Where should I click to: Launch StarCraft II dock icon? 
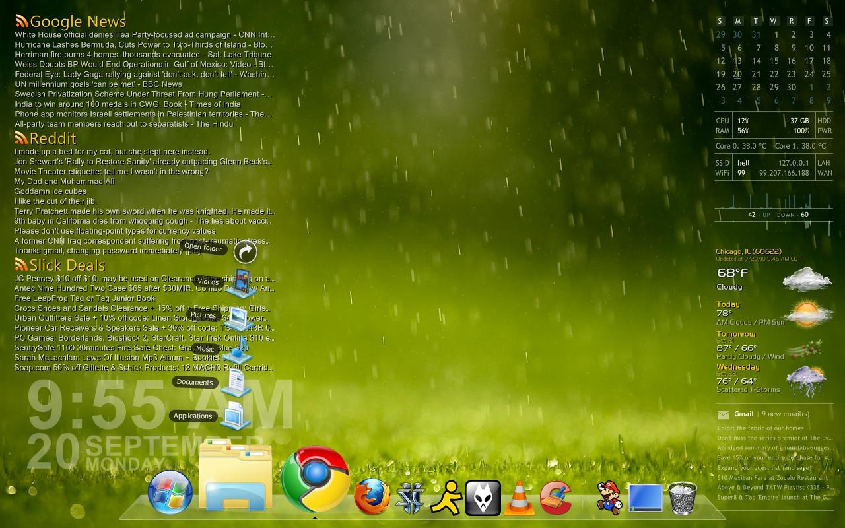coord(411,498)
